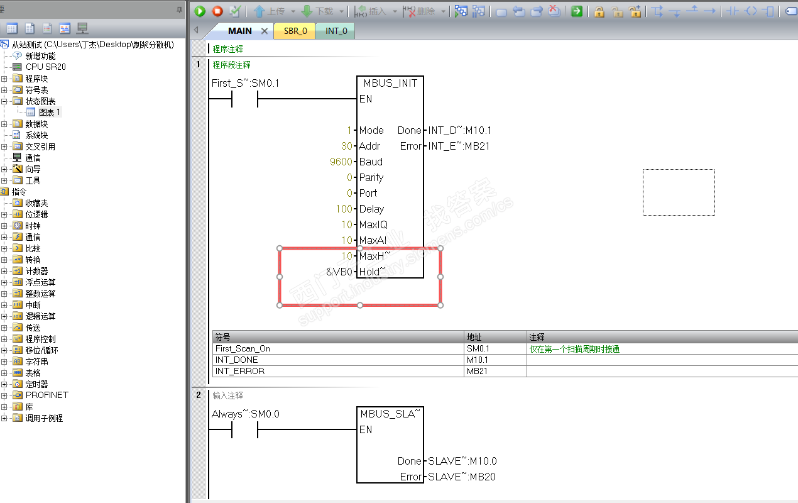Click the red STOP button in toolbar
Image resolution: width=798 pixels, height=503 pixels.
tap(217, 11)
